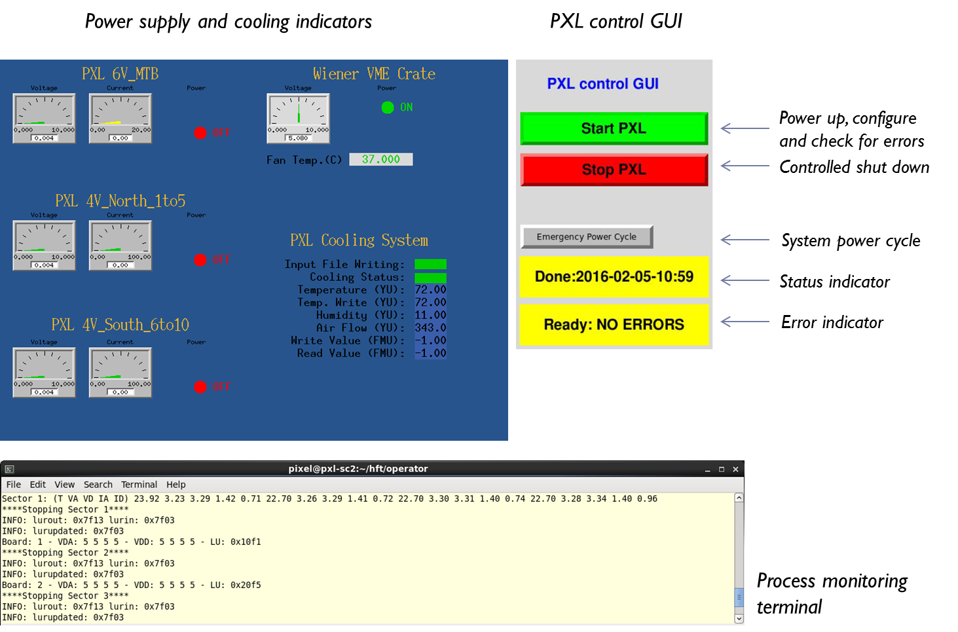
Task: Click the PXL 4V_South_6to10 red power indicator
Action: click(200, 387)
